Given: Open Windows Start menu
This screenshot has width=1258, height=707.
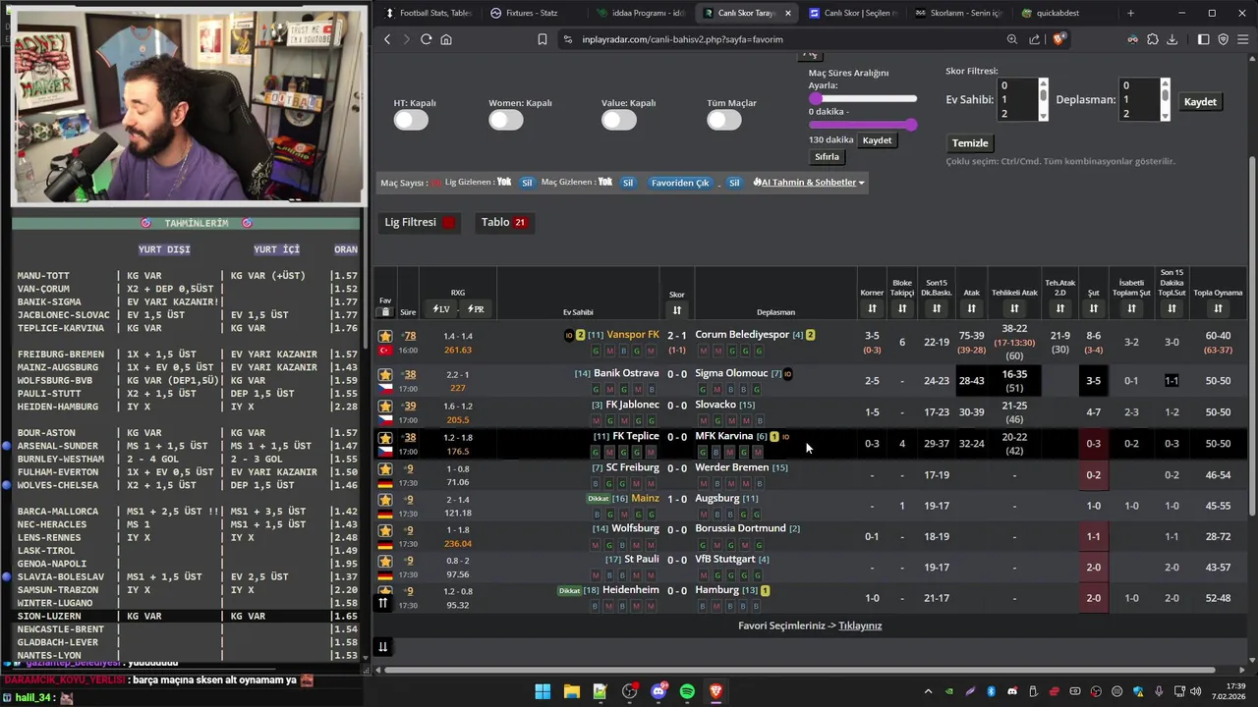Looking at the screenshot, I should coord(543,691).
